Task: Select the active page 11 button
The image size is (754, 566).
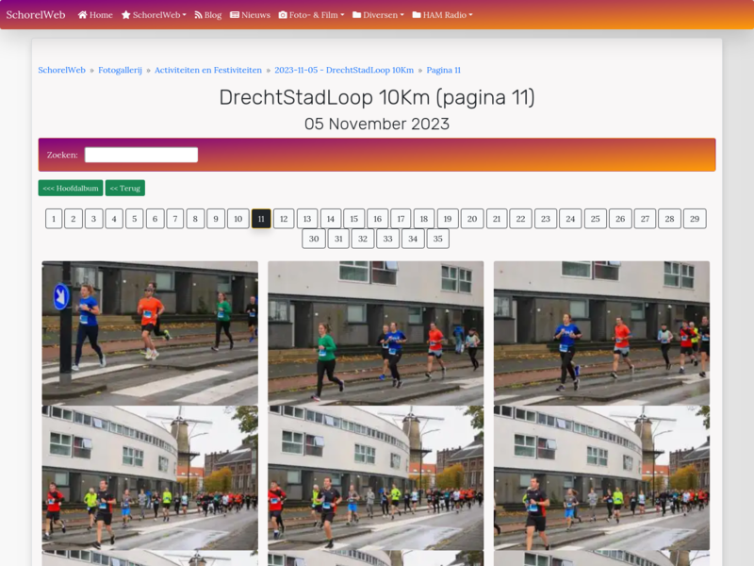Action: tap(261, 219)
